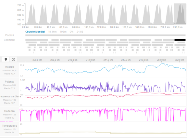Select the Velocità chart label
Viewport: 187px width, 138px height.
9,67
